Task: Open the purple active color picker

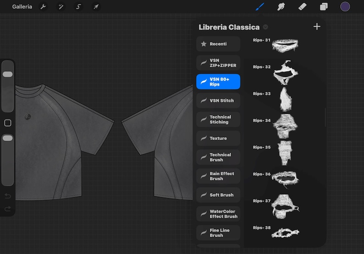Action: pos(345,7)
